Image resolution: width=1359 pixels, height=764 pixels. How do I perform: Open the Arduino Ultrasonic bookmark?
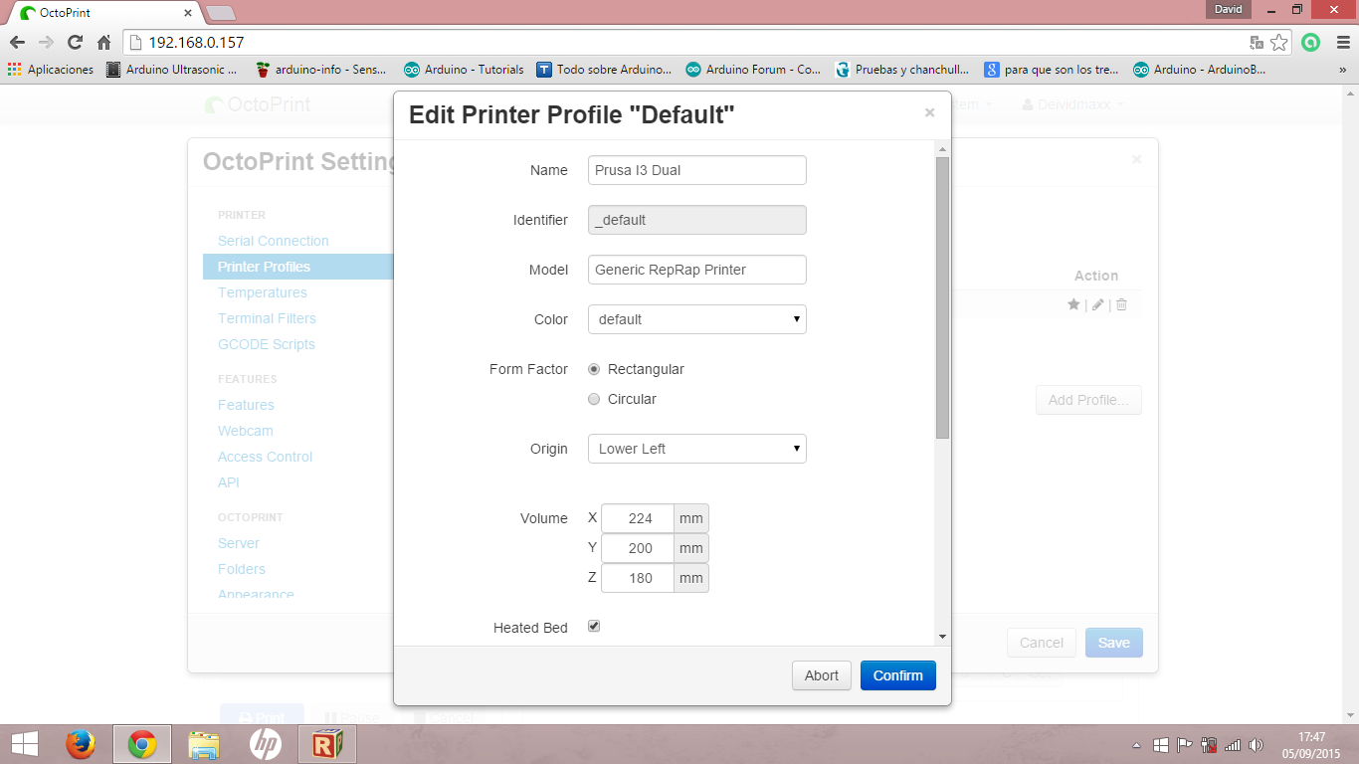click(172, 70)
